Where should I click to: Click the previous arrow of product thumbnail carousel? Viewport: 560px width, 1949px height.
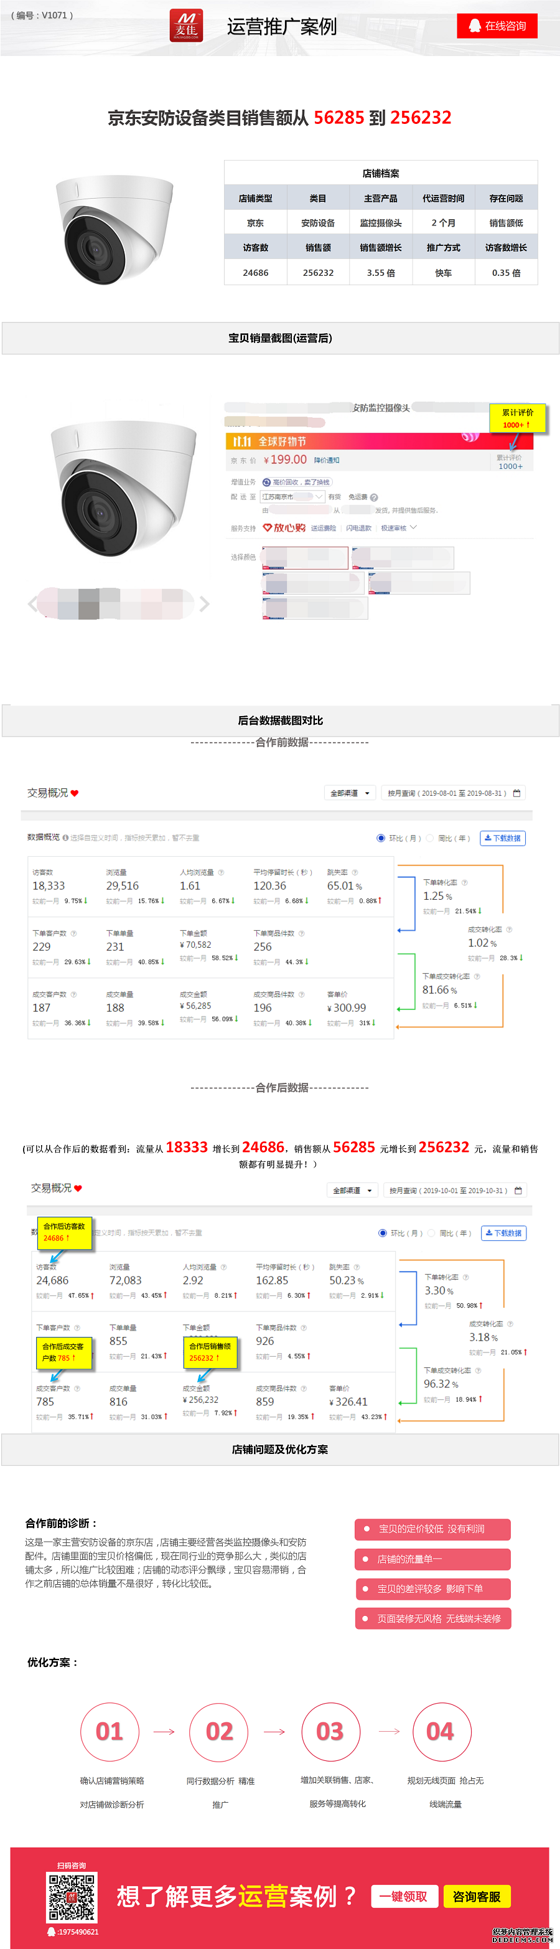coord(32,603)
